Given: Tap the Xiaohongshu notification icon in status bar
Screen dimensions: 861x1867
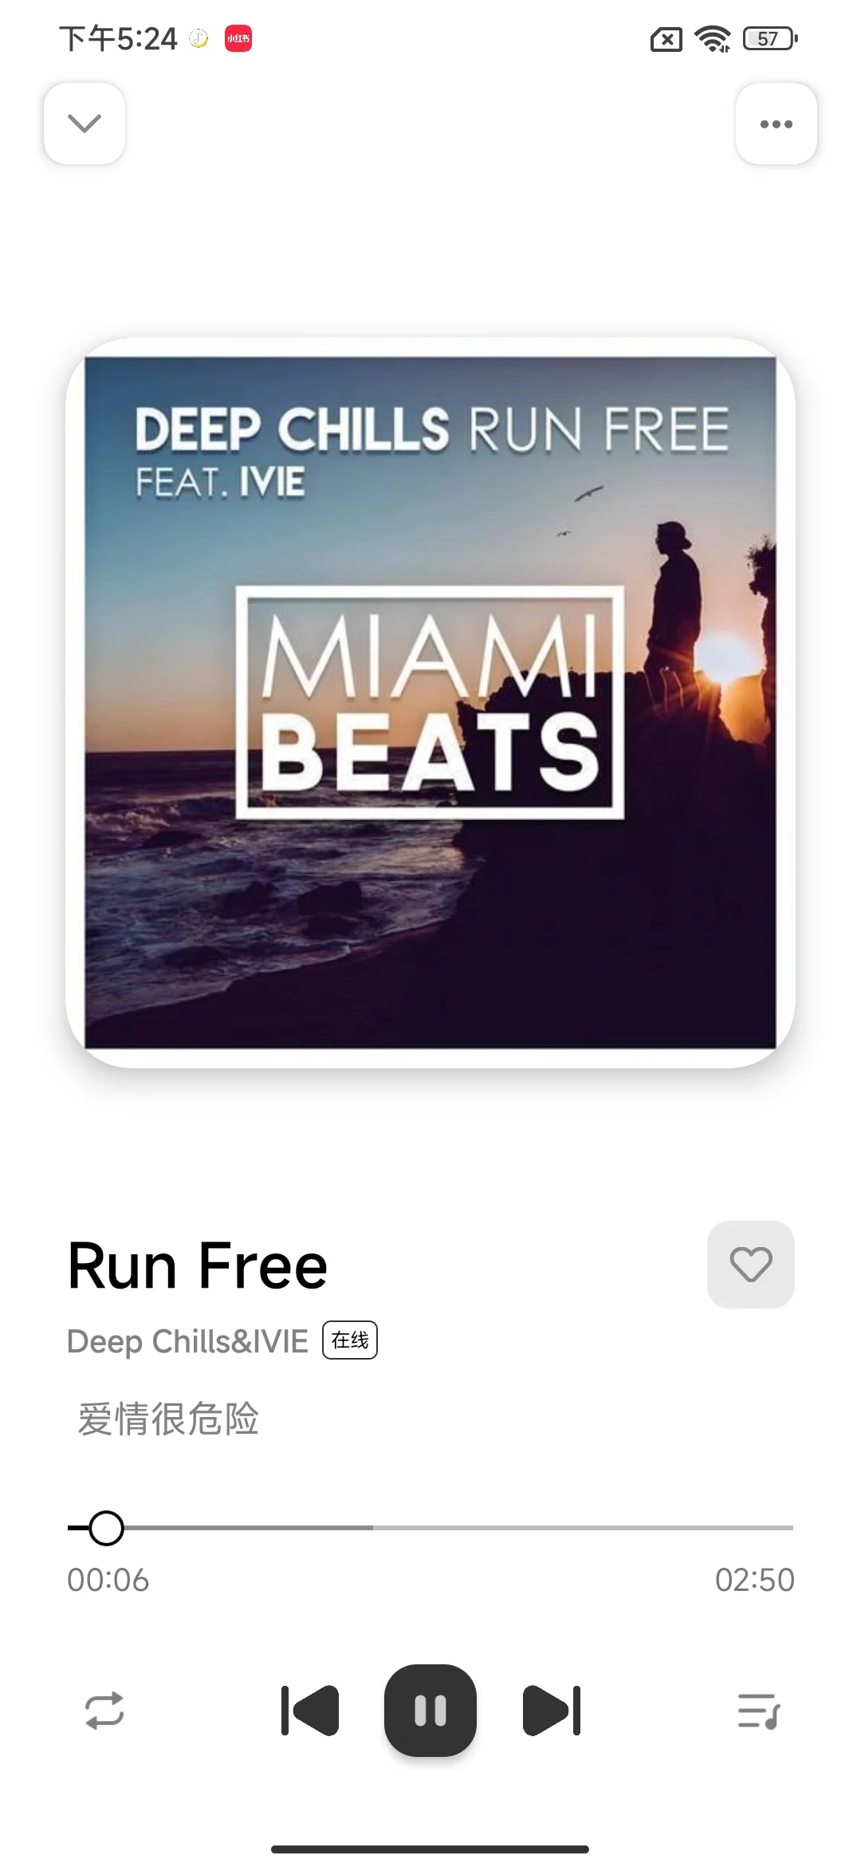Looking at the screenshot, I should click(x=238, y=38).
